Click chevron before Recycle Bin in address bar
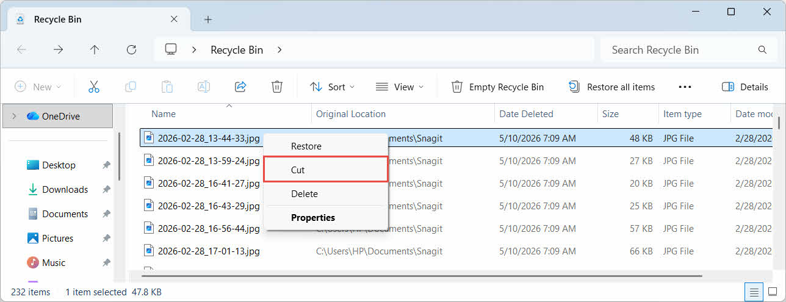This screenshot has height=302, width=786. pos(194,50)
